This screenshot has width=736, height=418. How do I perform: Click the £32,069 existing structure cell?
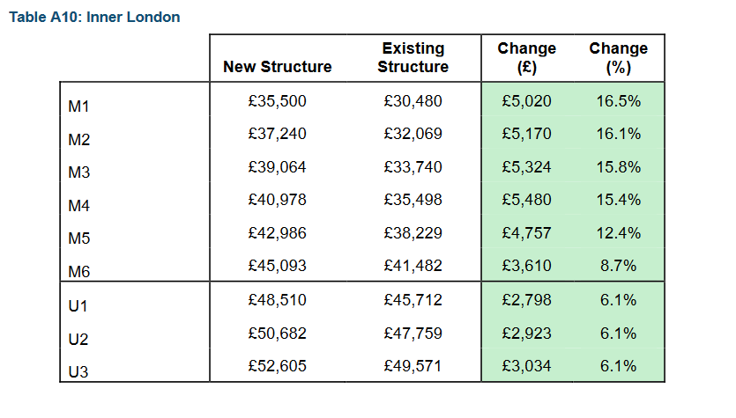click(x=413, y=134)
